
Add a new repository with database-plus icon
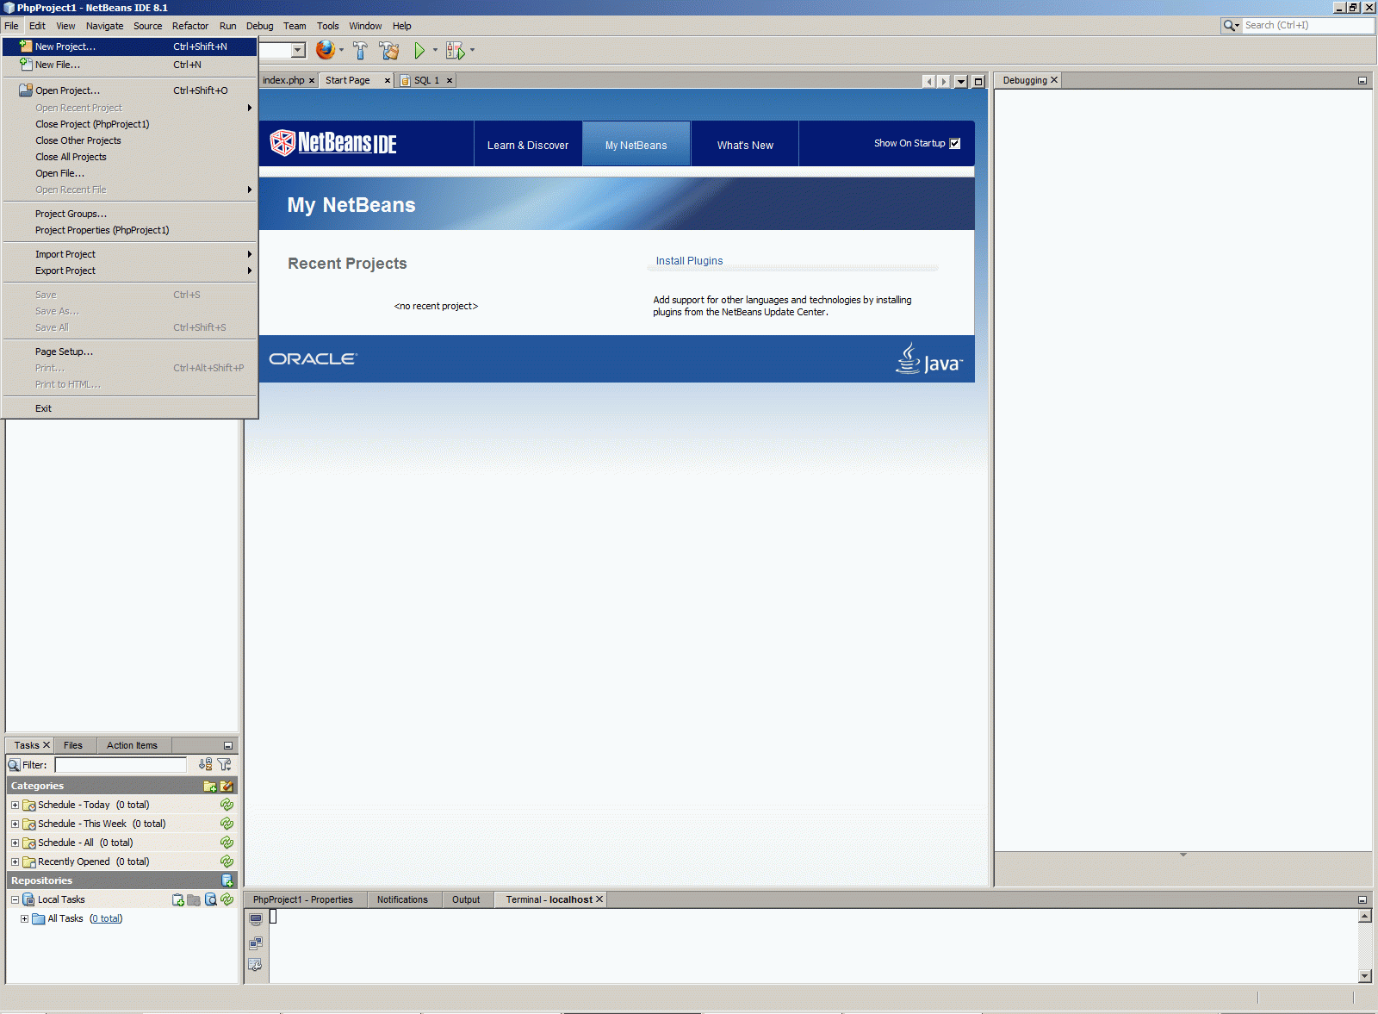coord(227,880)
